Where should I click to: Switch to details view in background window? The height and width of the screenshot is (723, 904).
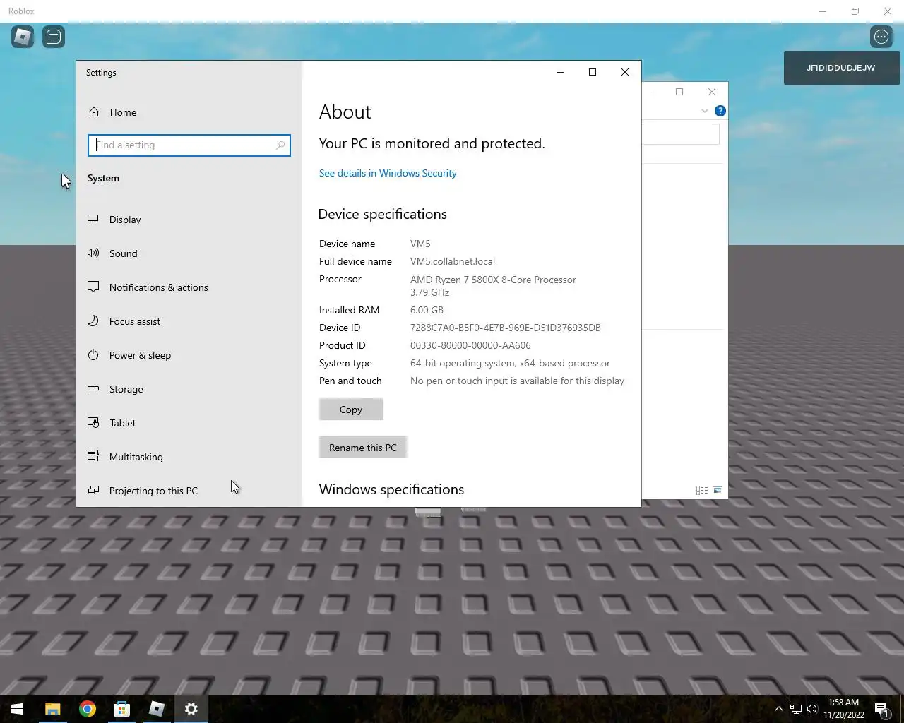point(701,491)
